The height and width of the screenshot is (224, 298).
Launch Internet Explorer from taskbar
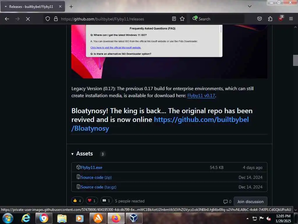26,218
